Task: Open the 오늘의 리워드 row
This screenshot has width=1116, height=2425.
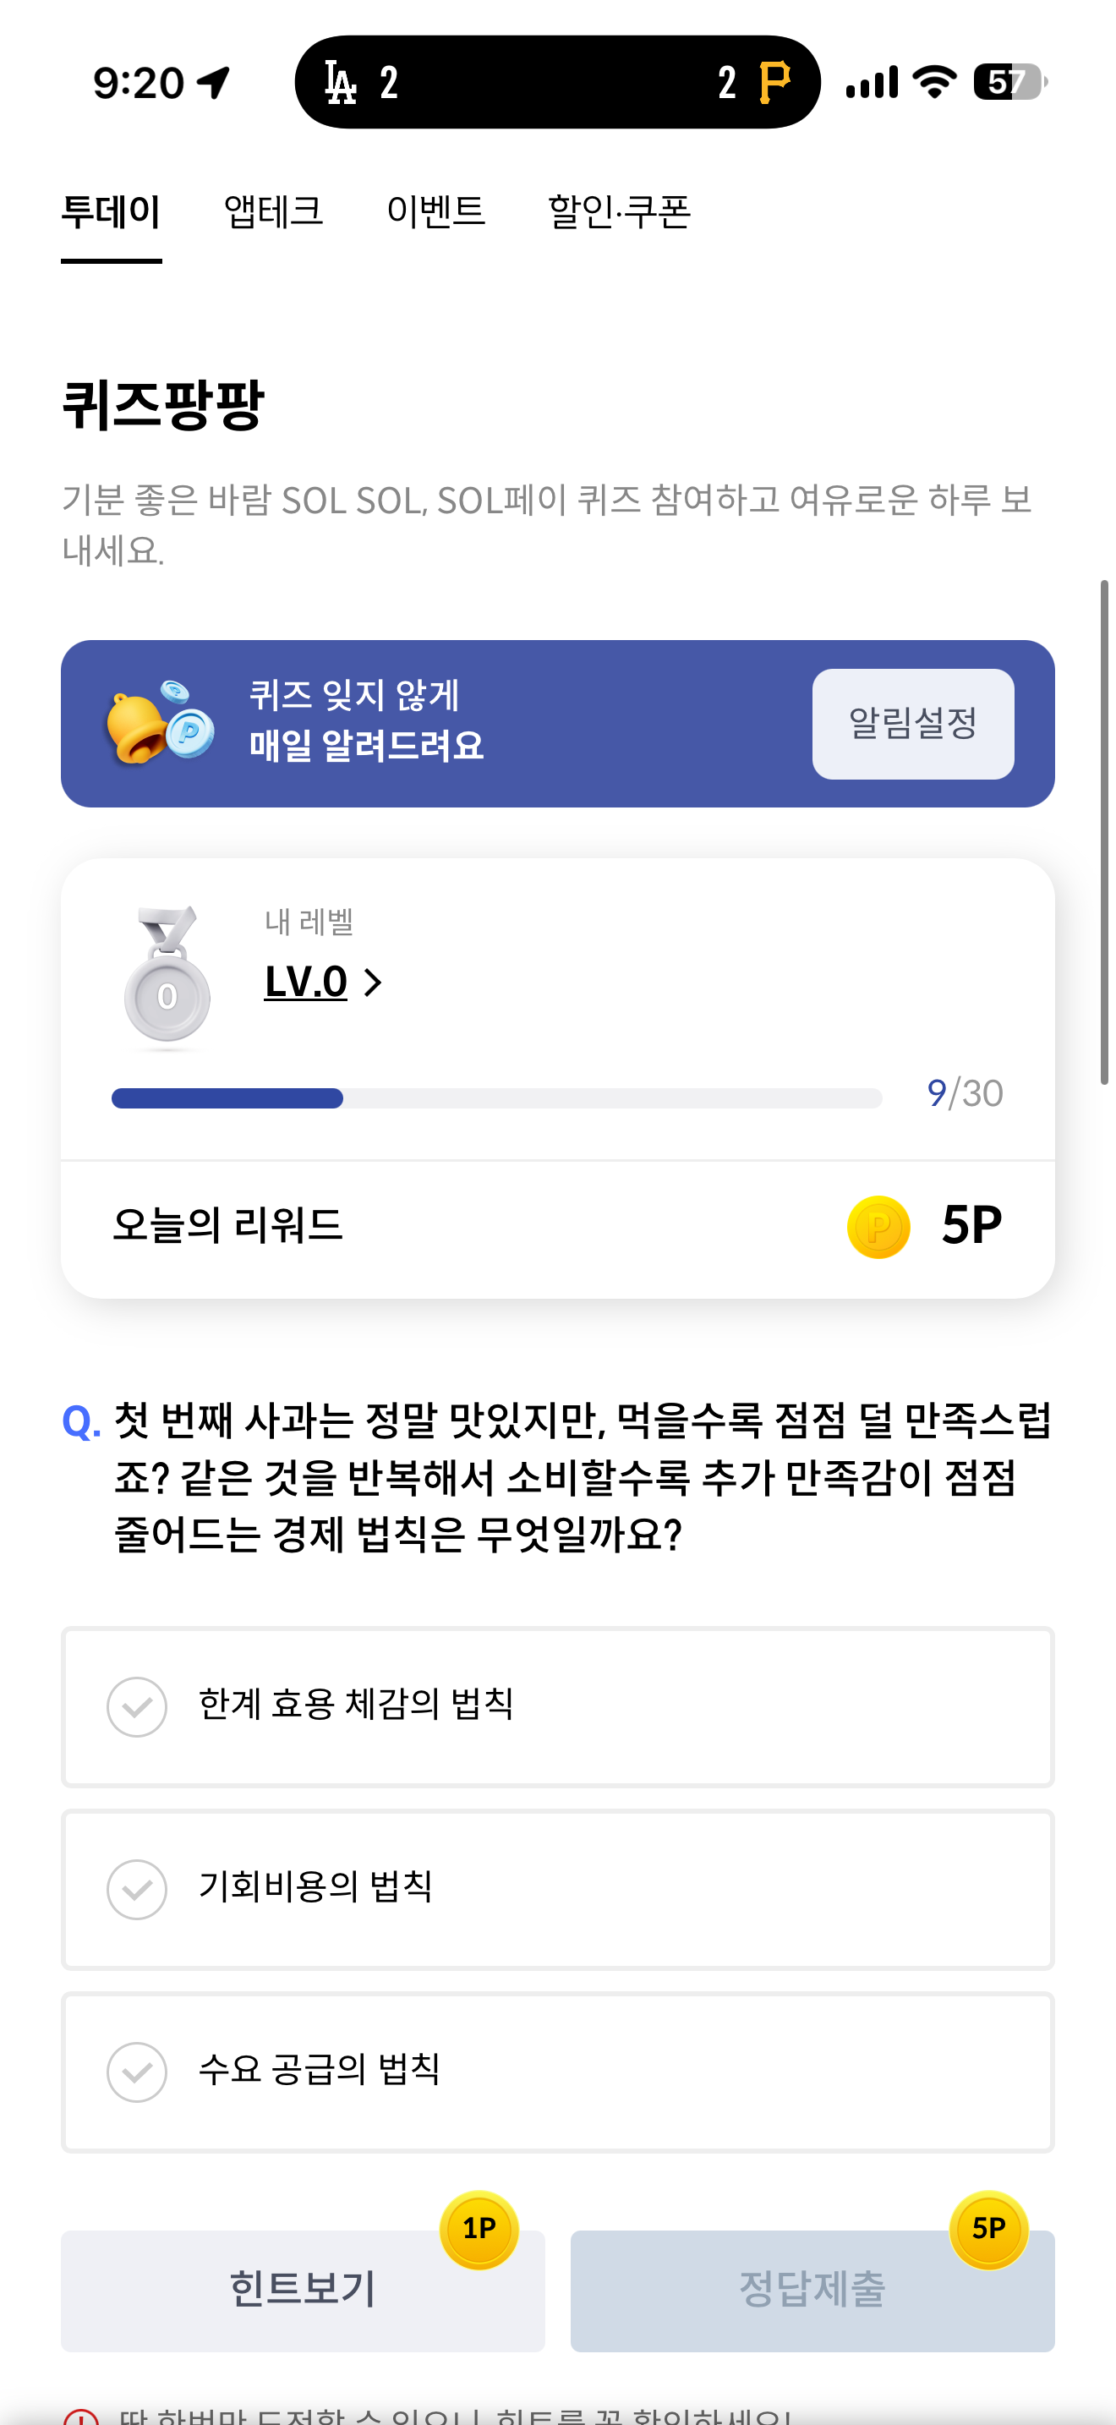Action: (x=557, y=1227)
